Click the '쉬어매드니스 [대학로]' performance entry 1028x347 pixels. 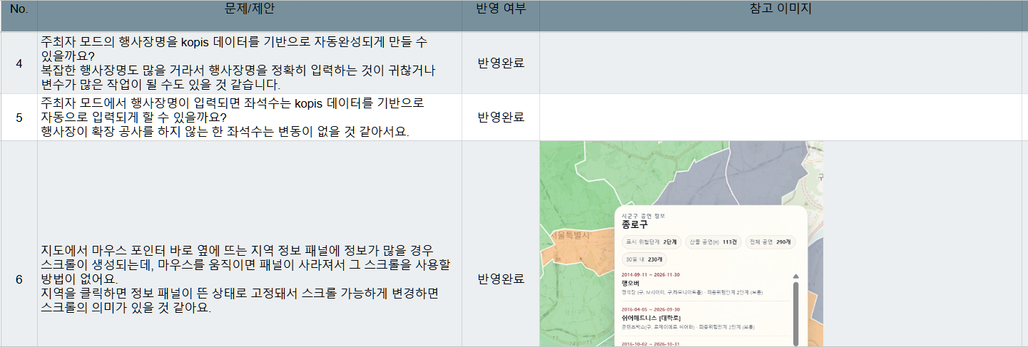pyautogui.click(x=651, y=318)
